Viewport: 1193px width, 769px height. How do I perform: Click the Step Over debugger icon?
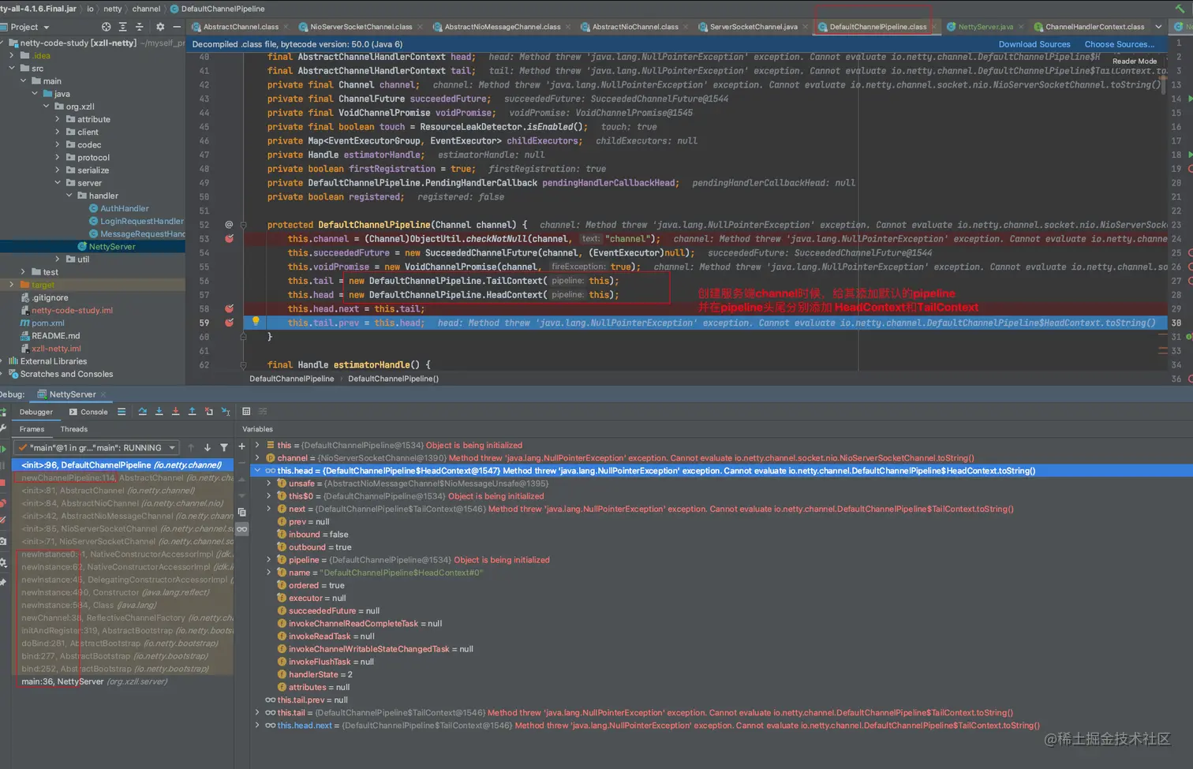[142, 412]
